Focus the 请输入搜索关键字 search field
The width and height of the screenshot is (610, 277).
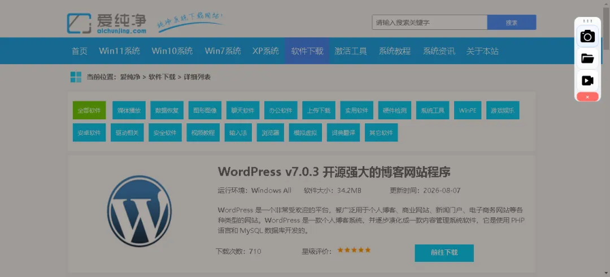point(429,23)
